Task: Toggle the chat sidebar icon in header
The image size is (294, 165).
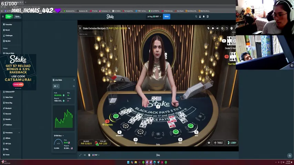Action: [x=207, y=16]
